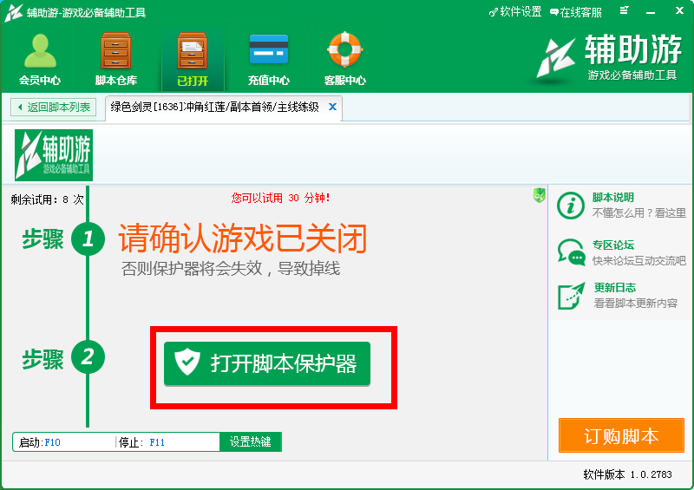
Task: Click 否则保护器将会失效 warning text
Action: (231, 268)
